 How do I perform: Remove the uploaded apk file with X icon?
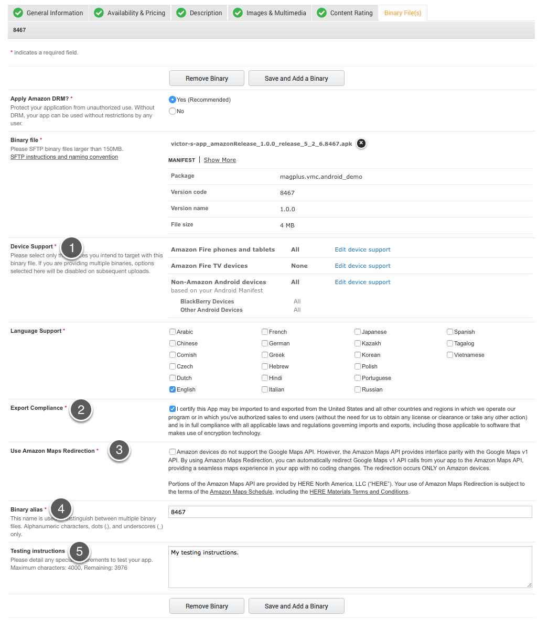point(361,143)
